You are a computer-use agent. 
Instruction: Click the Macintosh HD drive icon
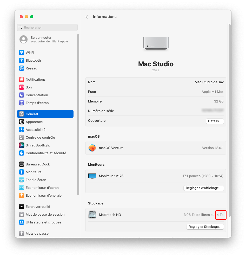(92, 215)
